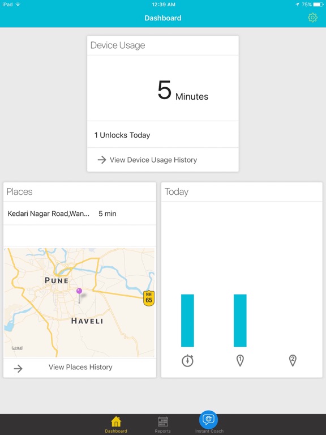The width and height of the screenshot is (326, 435).
Task: Tap the 1 Unlocks Today row
Action: [x=163, y=135]
